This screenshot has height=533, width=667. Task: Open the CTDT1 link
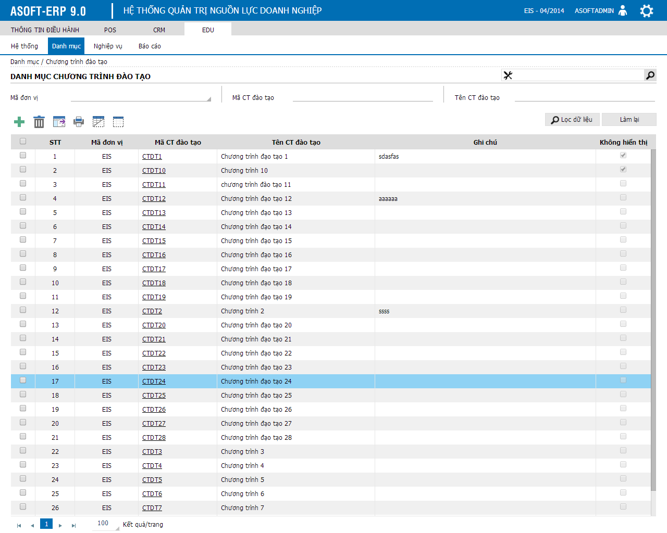[152, 156]
